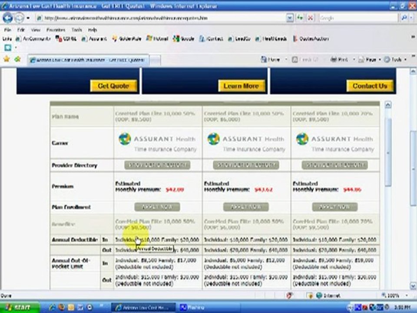This screenshot has width=417, height=313.
Task: Switch to Arizona Low Cost taskbar window
Action: coord(143,308)
